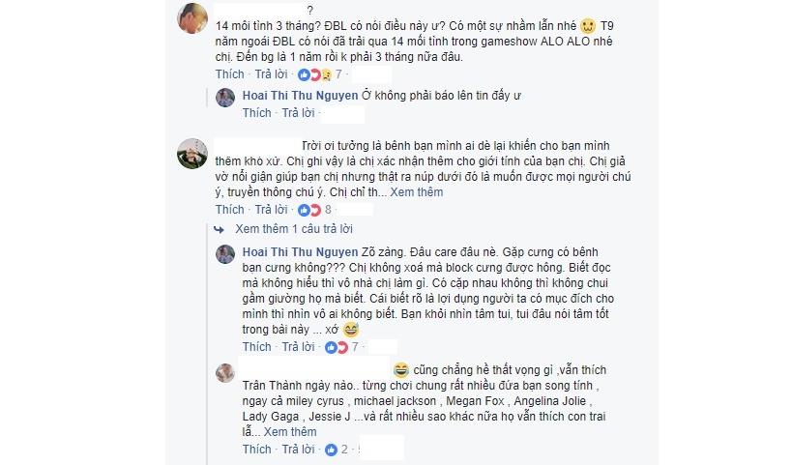This screenshot has height=465, width=792.
Task: Toggle Thích on the last comment
Action: click(x=256, y=450)
